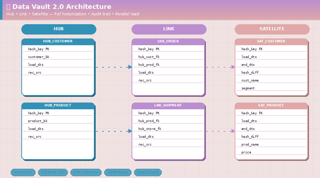This screenshot has width=320, height=178.
Task: Select the SOX Compliant badge
Action: [x=86, y=172]
